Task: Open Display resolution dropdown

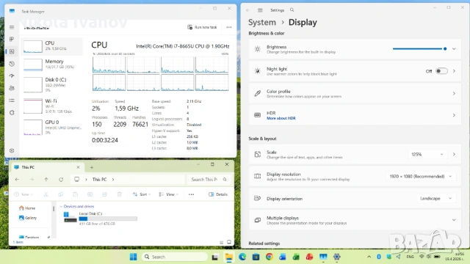Action: click(x=421, y=176)
